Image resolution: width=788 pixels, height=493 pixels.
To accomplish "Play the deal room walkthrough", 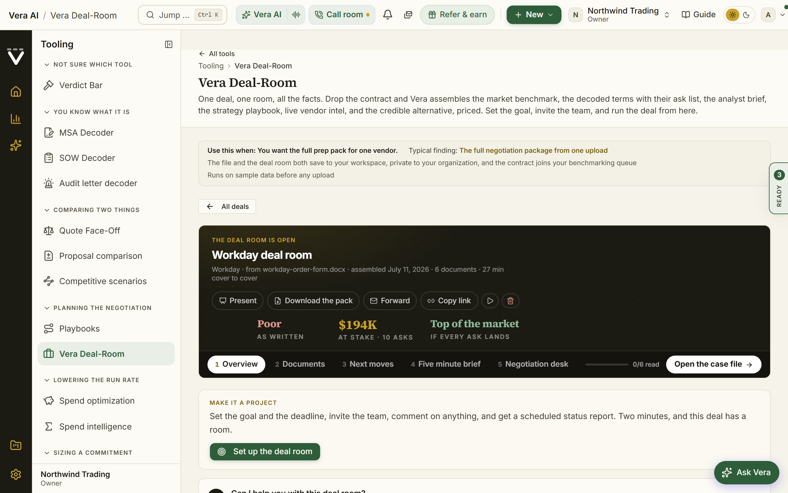I will click(x=490, y=301).
